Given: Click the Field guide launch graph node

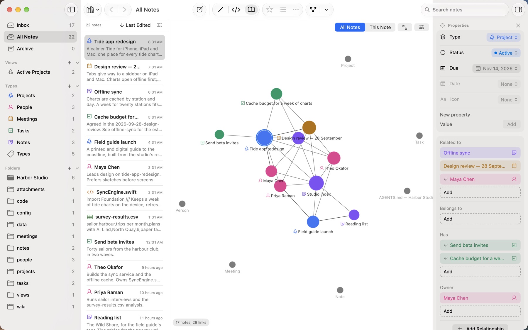Looking at the screenshot, I should pos(313,222).
